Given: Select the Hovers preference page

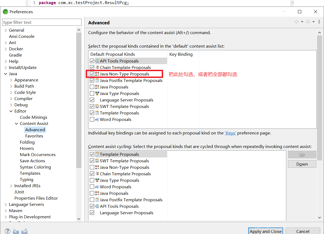Looking at the screenshot, I should [27, 148].
